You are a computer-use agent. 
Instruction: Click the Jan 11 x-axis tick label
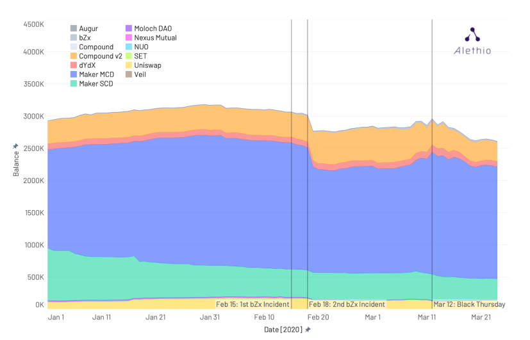click(101, 317)
